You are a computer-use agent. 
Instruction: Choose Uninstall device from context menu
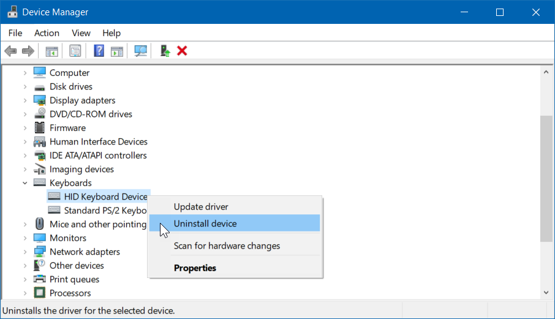point(205,223)
